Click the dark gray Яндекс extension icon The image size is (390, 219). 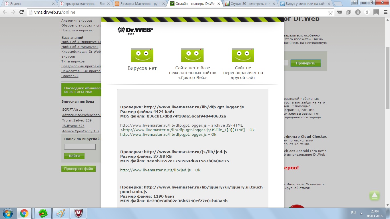358,12
